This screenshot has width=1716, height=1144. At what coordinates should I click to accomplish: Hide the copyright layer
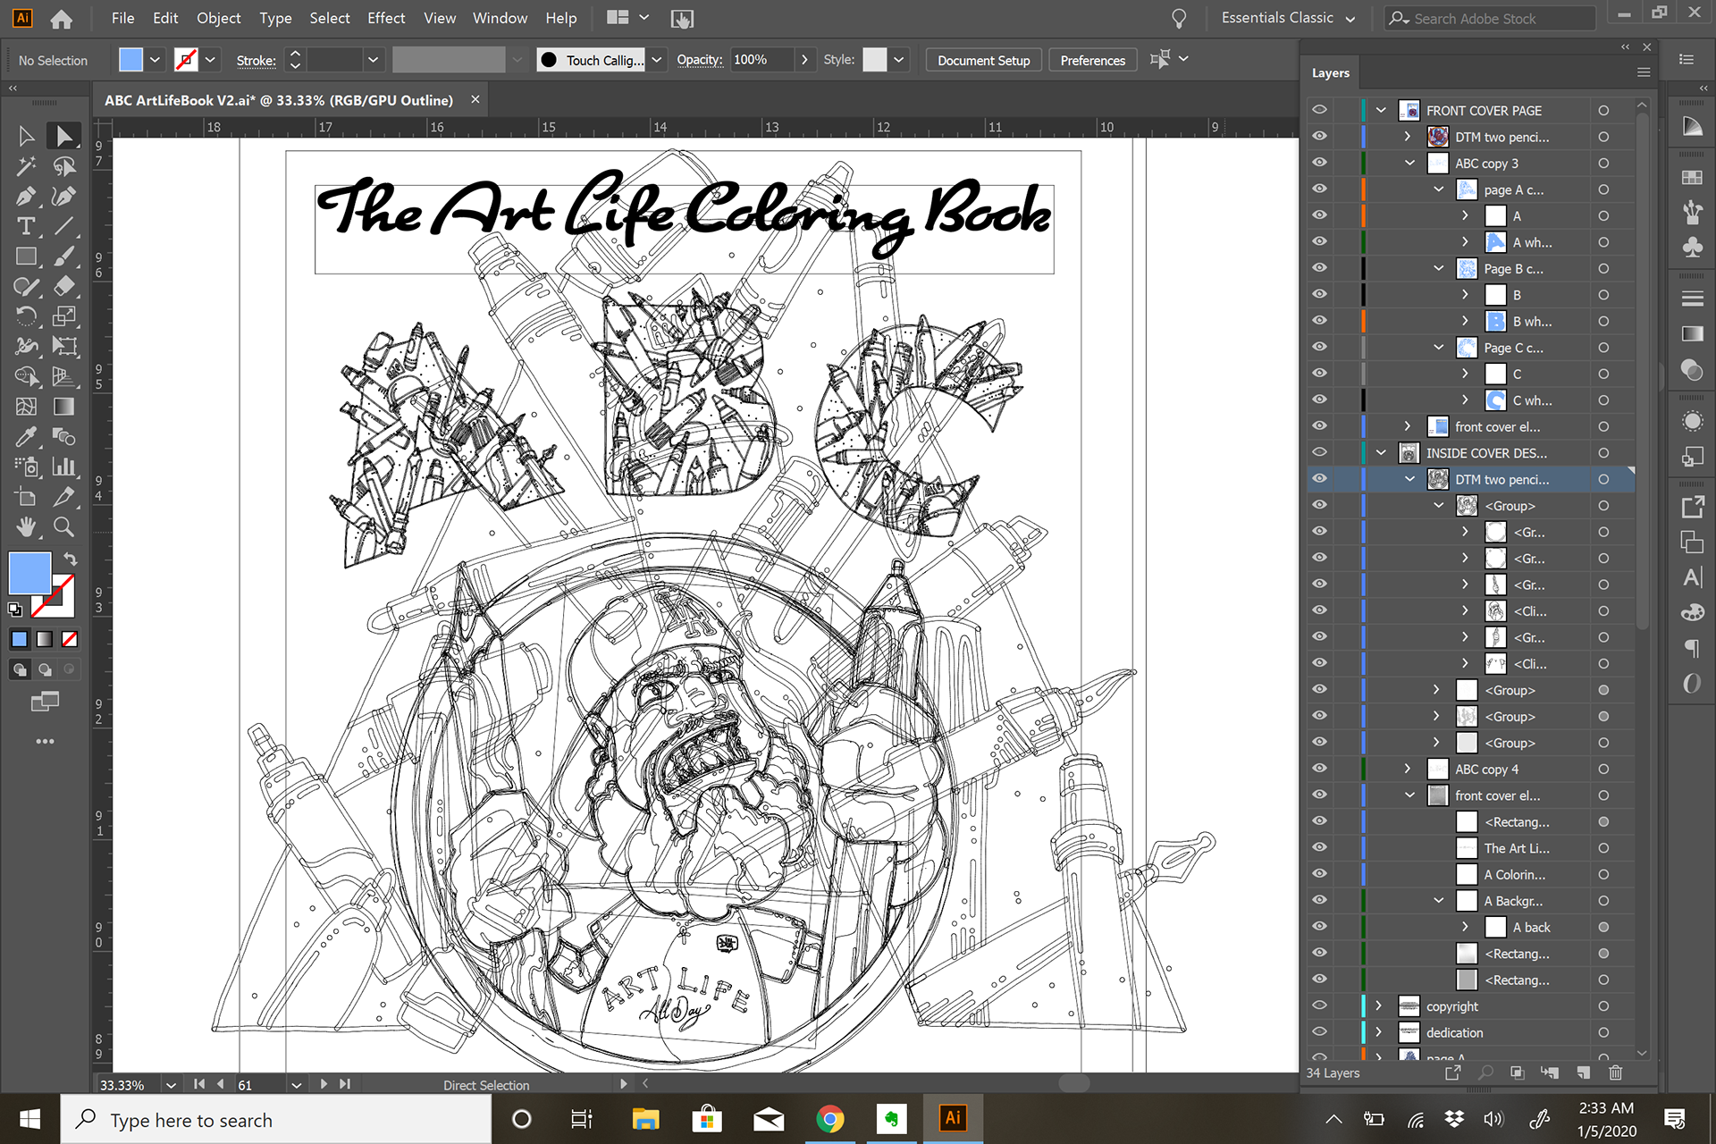tap(1320, 1005)
